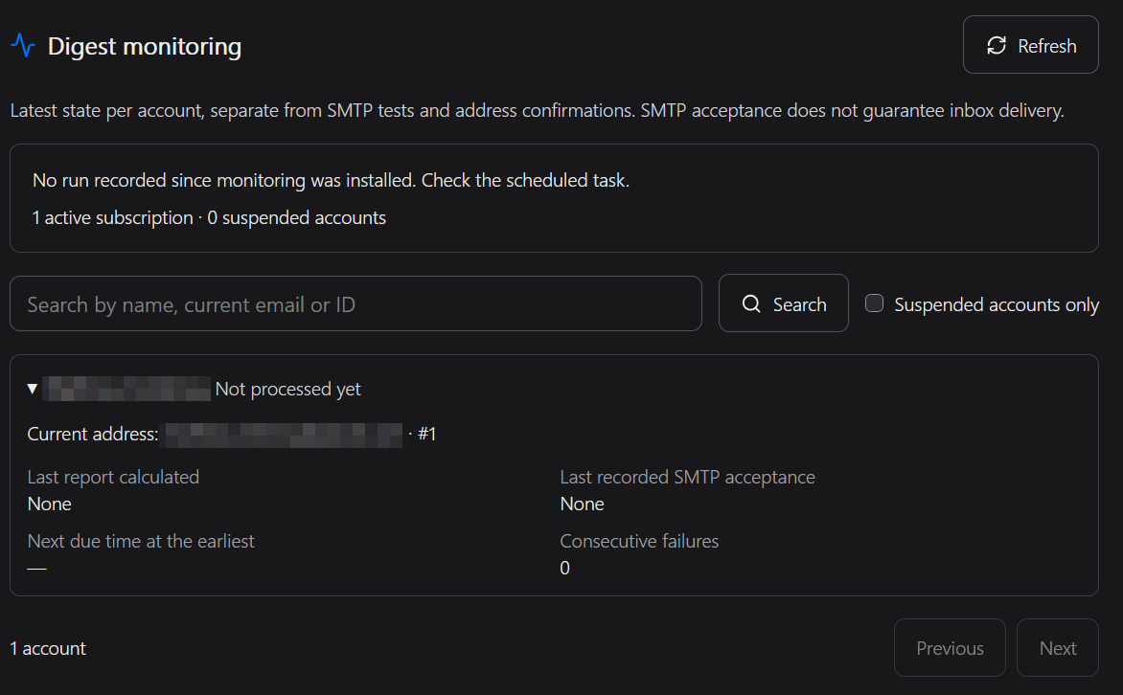Click 'Consecutive failures' label
Screen dimensions: 1123x695
pyautogui.click(x=639, y=541)
